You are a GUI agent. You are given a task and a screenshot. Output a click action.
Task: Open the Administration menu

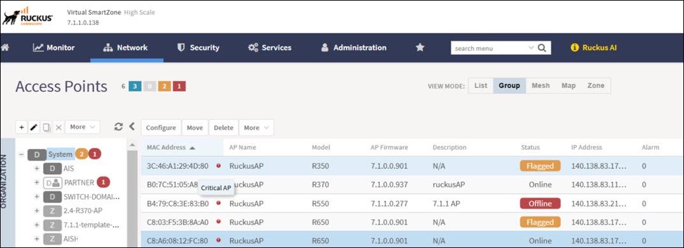tap(354, 48)
